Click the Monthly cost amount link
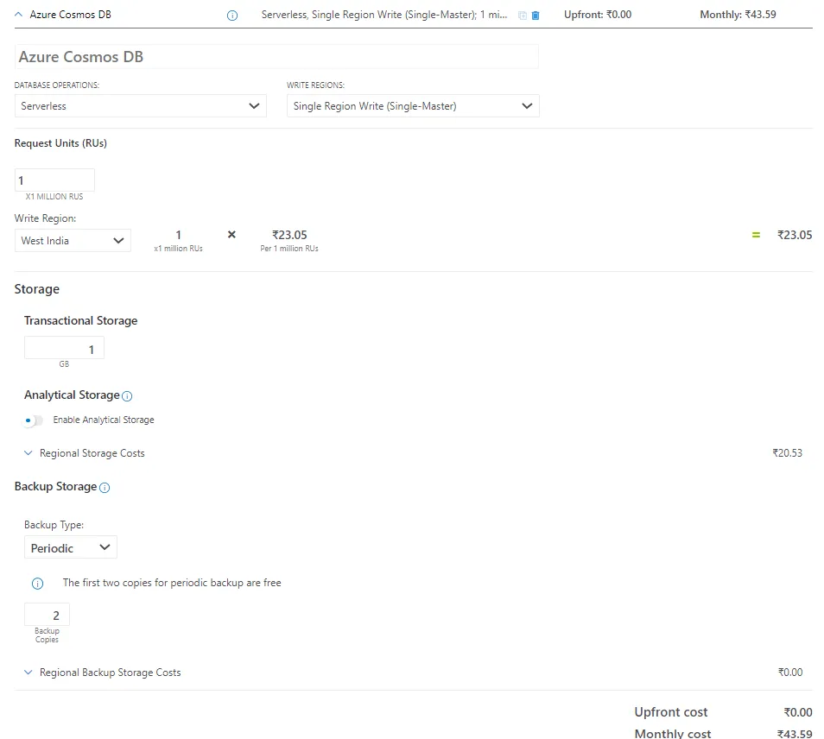824x739 pixels. pyautogui.click(x=796, y=733)
